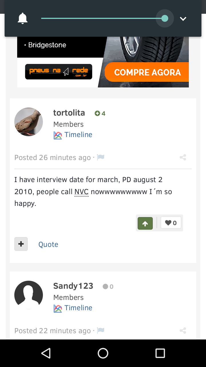
Task: Open the tortolita username link
Action: point(69,113)
